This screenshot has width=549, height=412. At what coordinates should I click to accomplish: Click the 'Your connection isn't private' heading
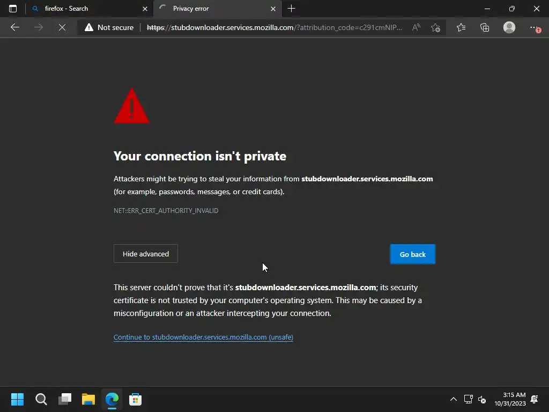coord(200,156)
